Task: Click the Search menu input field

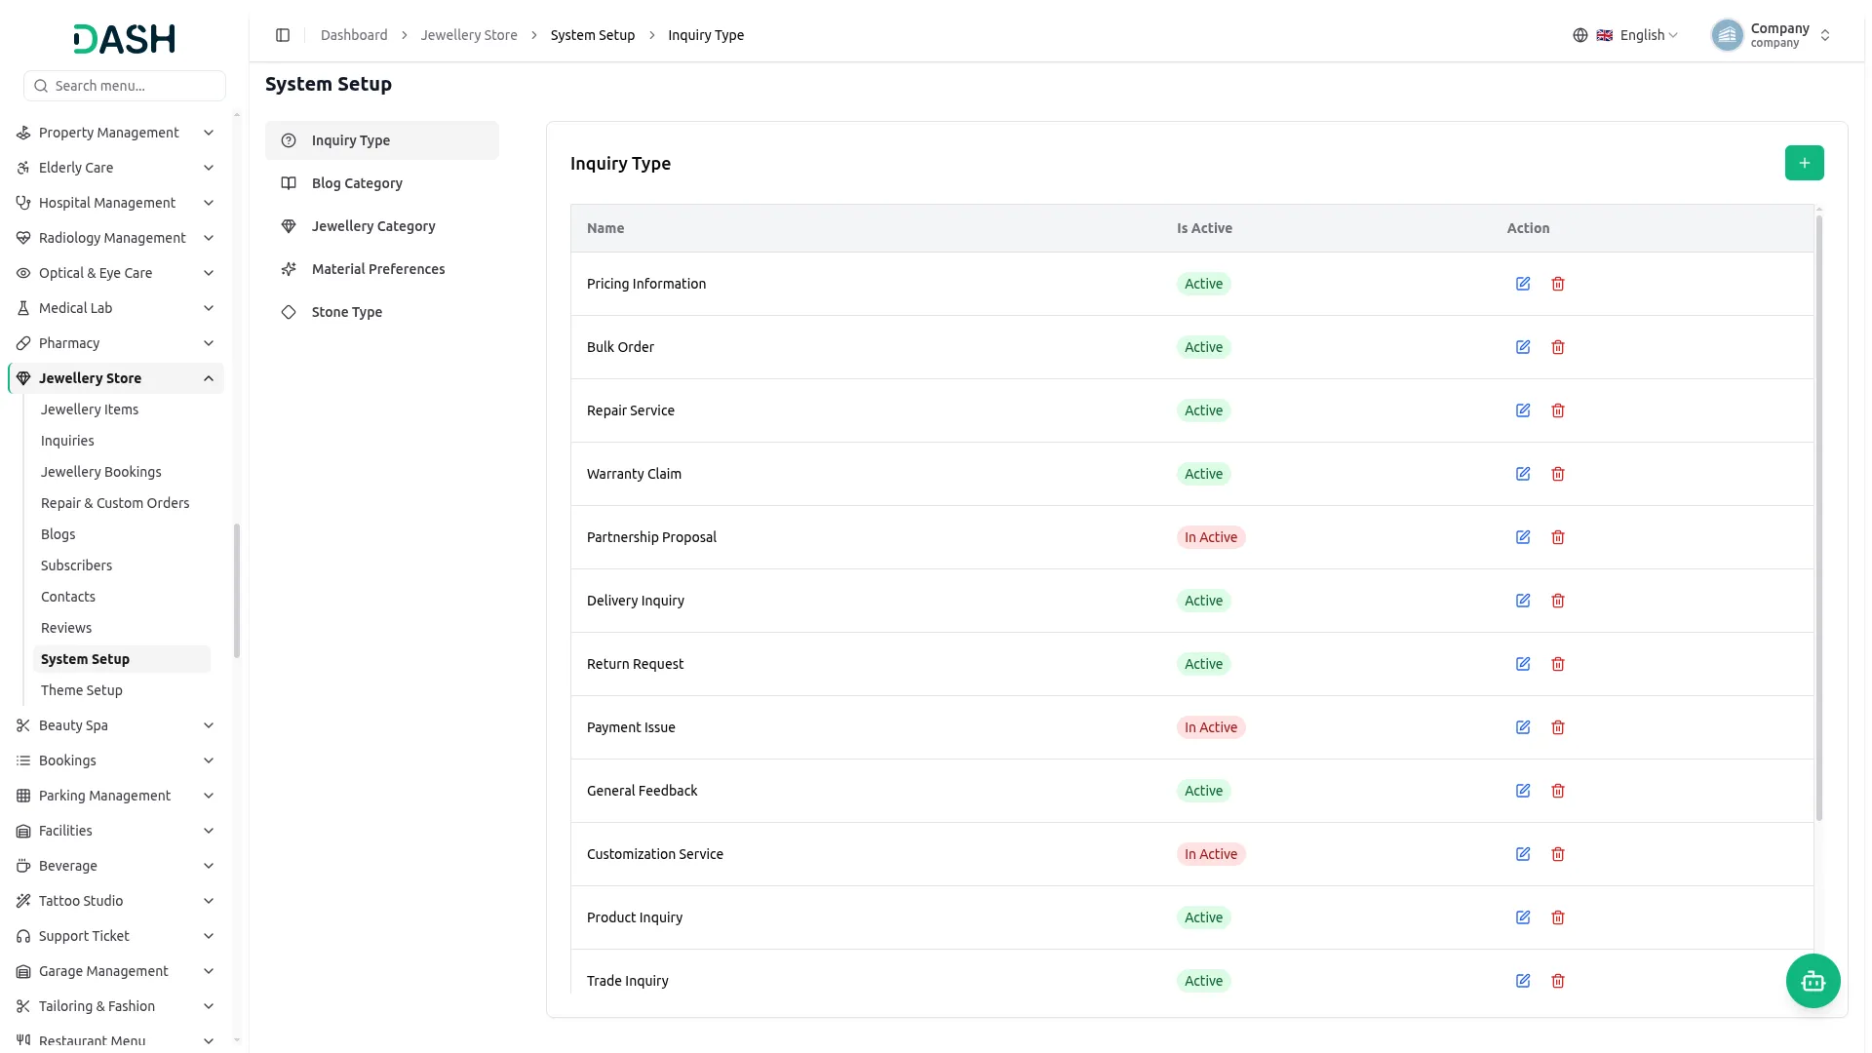Action: pyautogui.click(x=125, y=86)
